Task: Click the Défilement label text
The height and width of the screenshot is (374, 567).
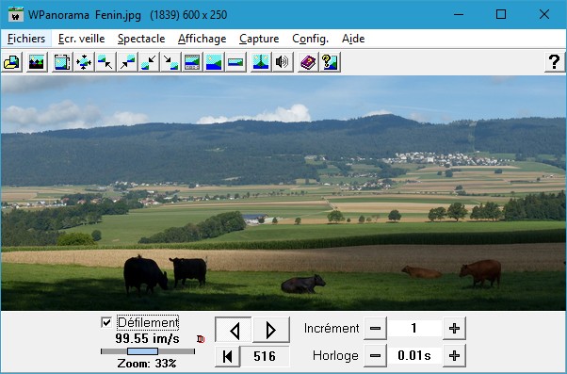Action: (148, 322)
